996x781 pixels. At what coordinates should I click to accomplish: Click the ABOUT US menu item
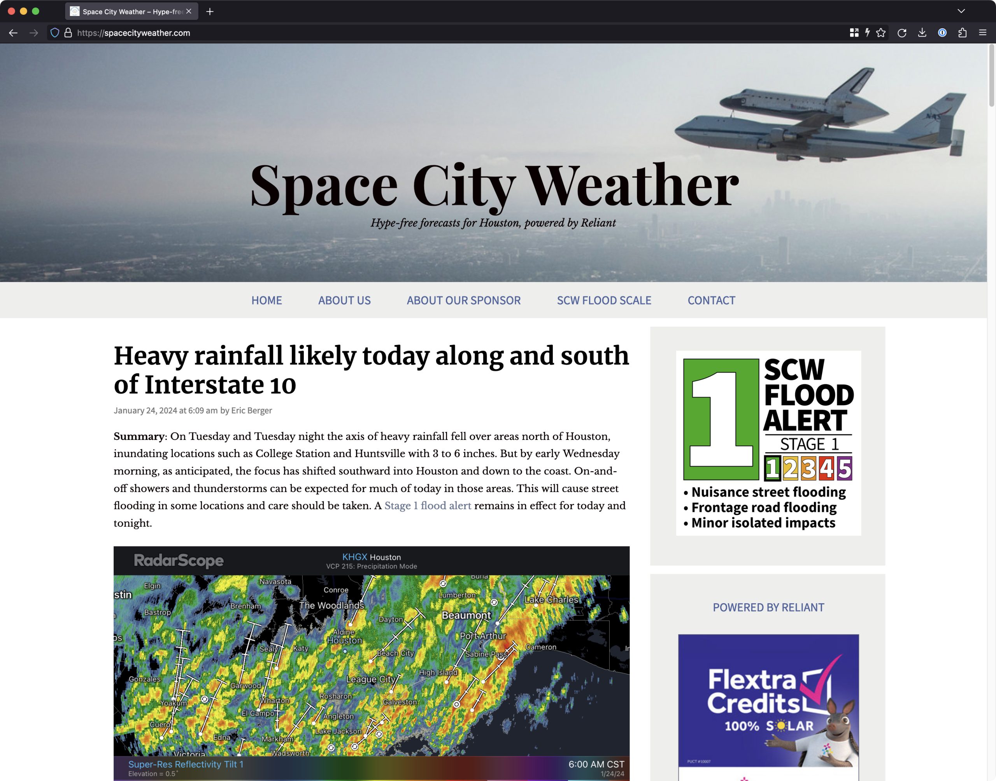(x=344, y=300)
